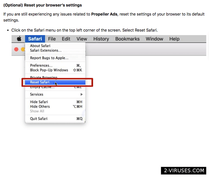This screenshot has width=209, height=184.
Task: Choose Report Bugs to Apple...
Action: 55,58
